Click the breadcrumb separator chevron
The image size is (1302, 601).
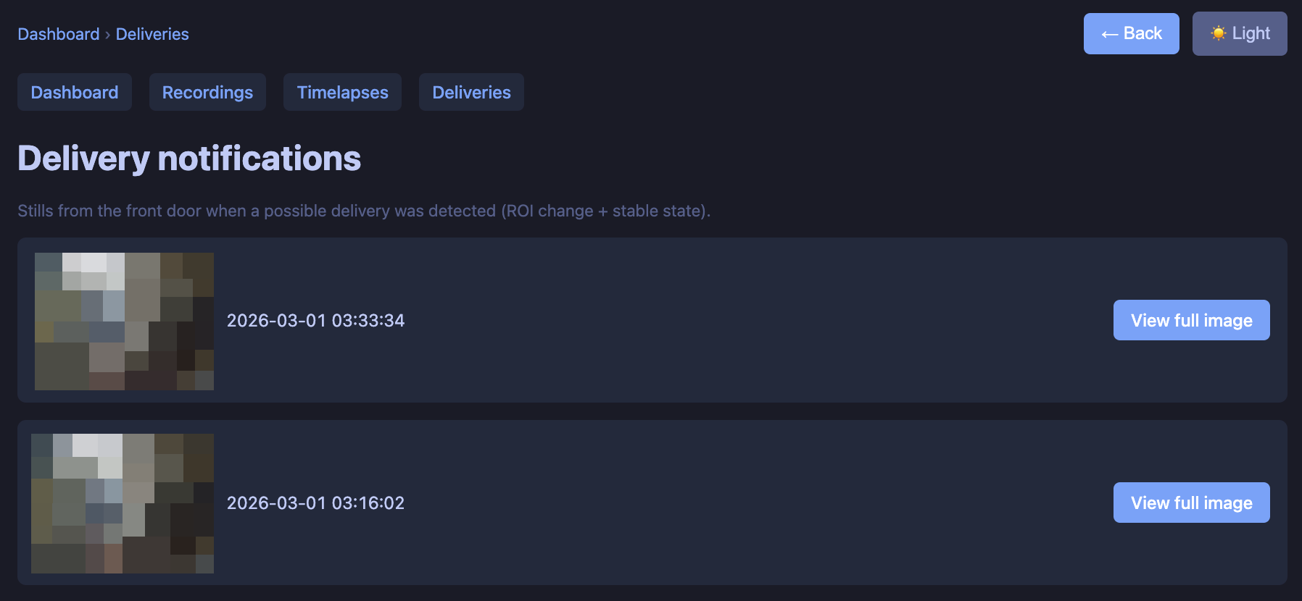click(108, 35)
